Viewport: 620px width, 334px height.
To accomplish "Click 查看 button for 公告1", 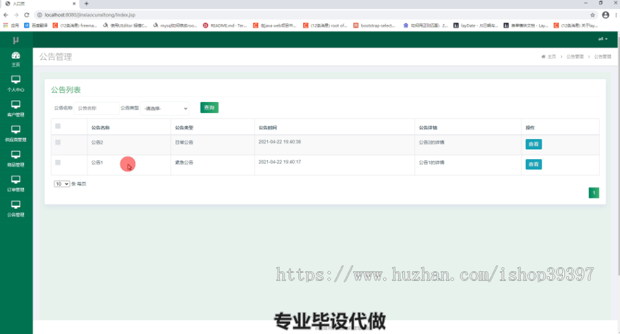I will pos(533,165).
